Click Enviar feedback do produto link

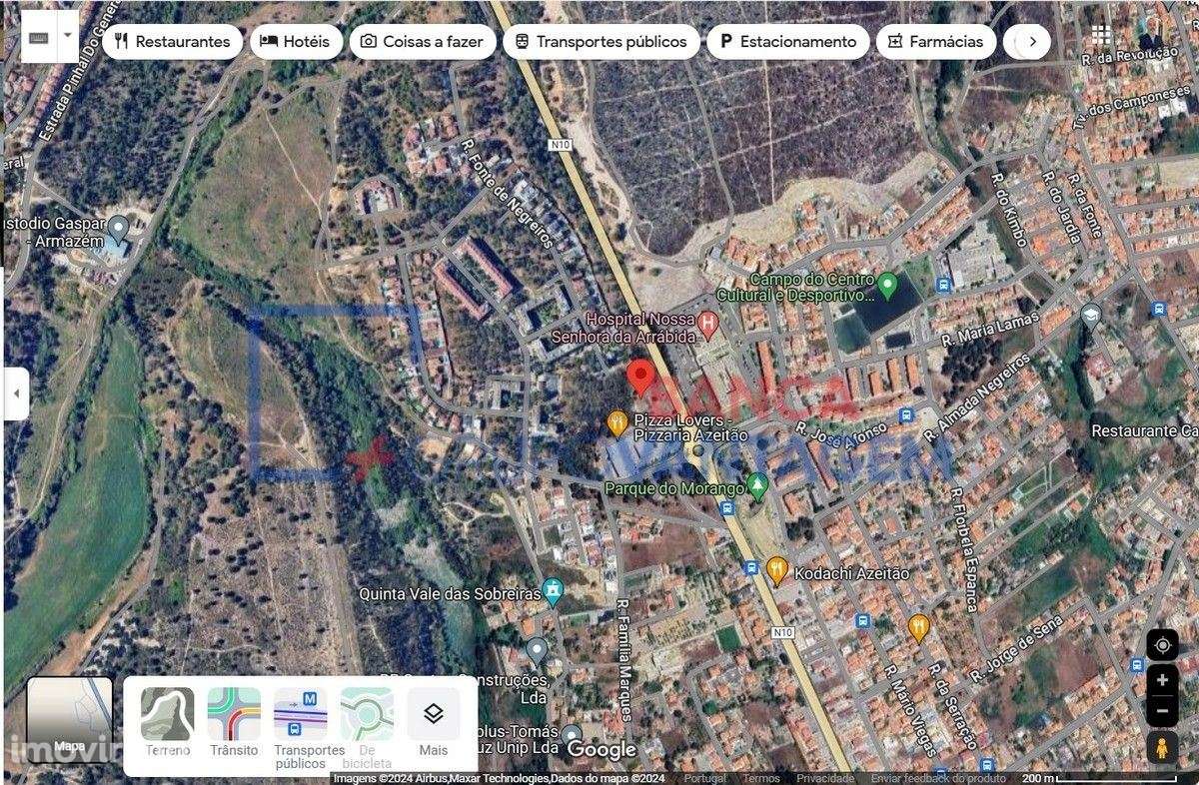pyautogui.click(x=938, y=779)
